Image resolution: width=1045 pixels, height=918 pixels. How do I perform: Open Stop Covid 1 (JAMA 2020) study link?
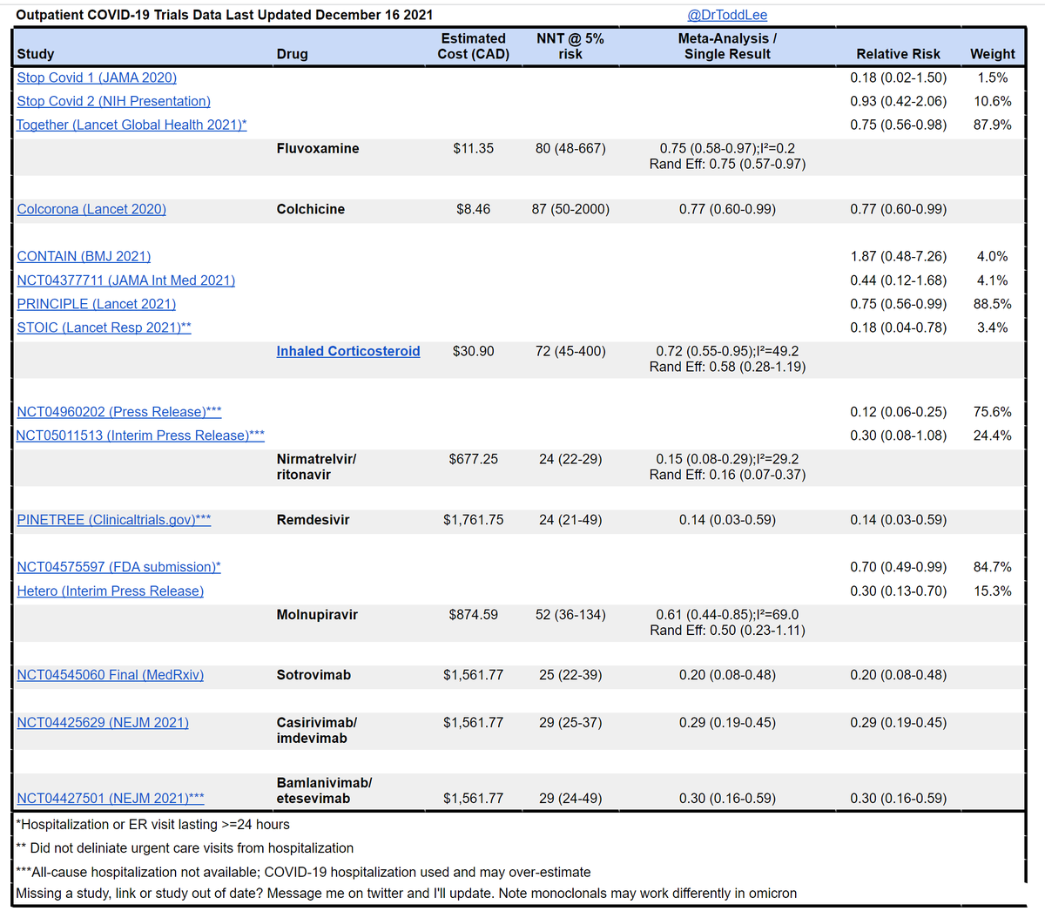tap(97, 78)
